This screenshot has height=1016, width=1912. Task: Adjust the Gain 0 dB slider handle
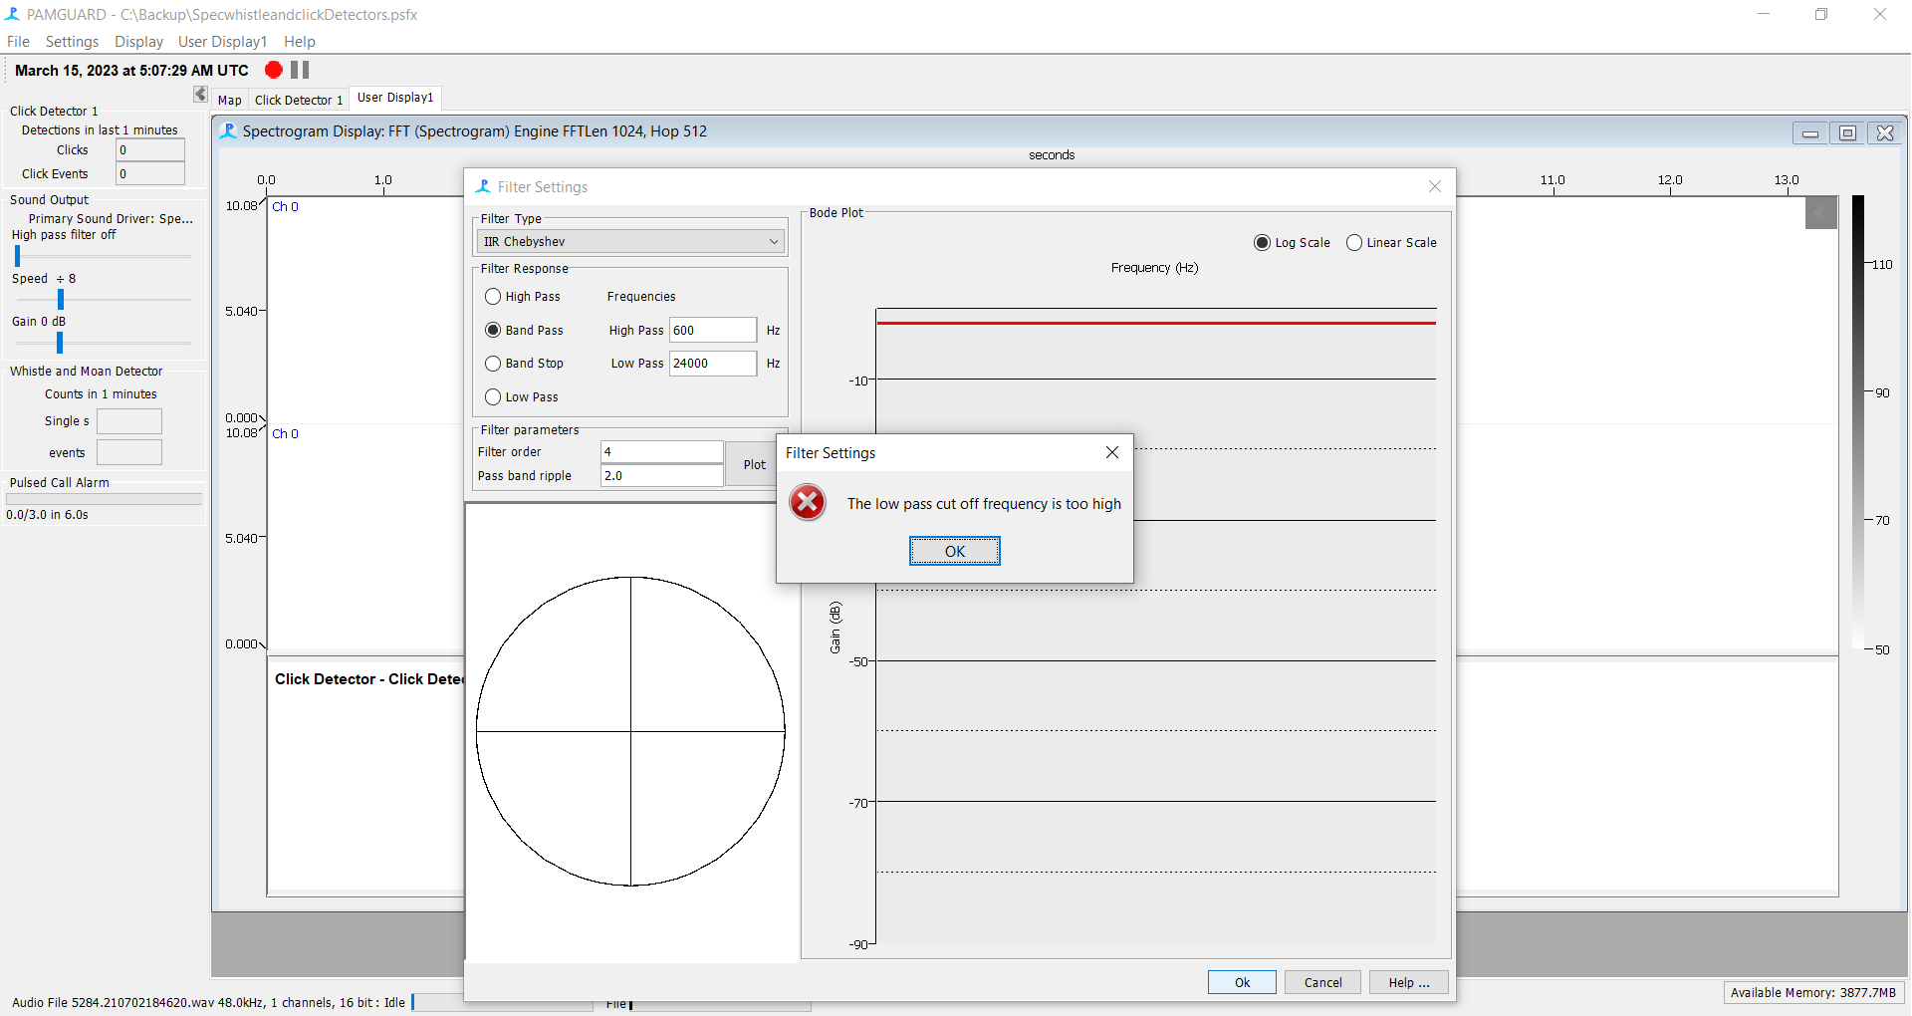point(60,343)
